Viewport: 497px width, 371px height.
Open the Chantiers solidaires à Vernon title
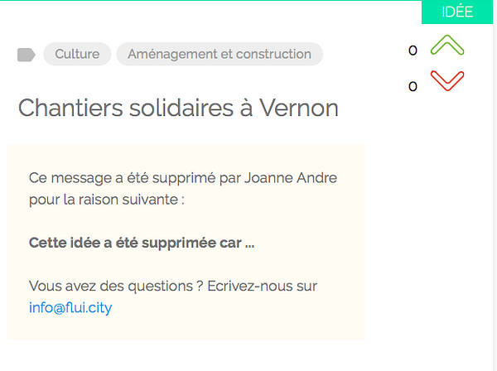point(178,108)
